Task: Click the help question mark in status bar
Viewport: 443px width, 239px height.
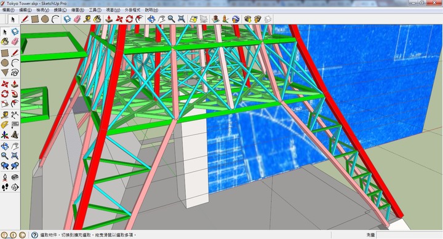Action: [x=34, y=235]
